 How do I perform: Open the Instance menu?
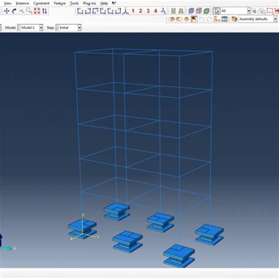(22, 4)
